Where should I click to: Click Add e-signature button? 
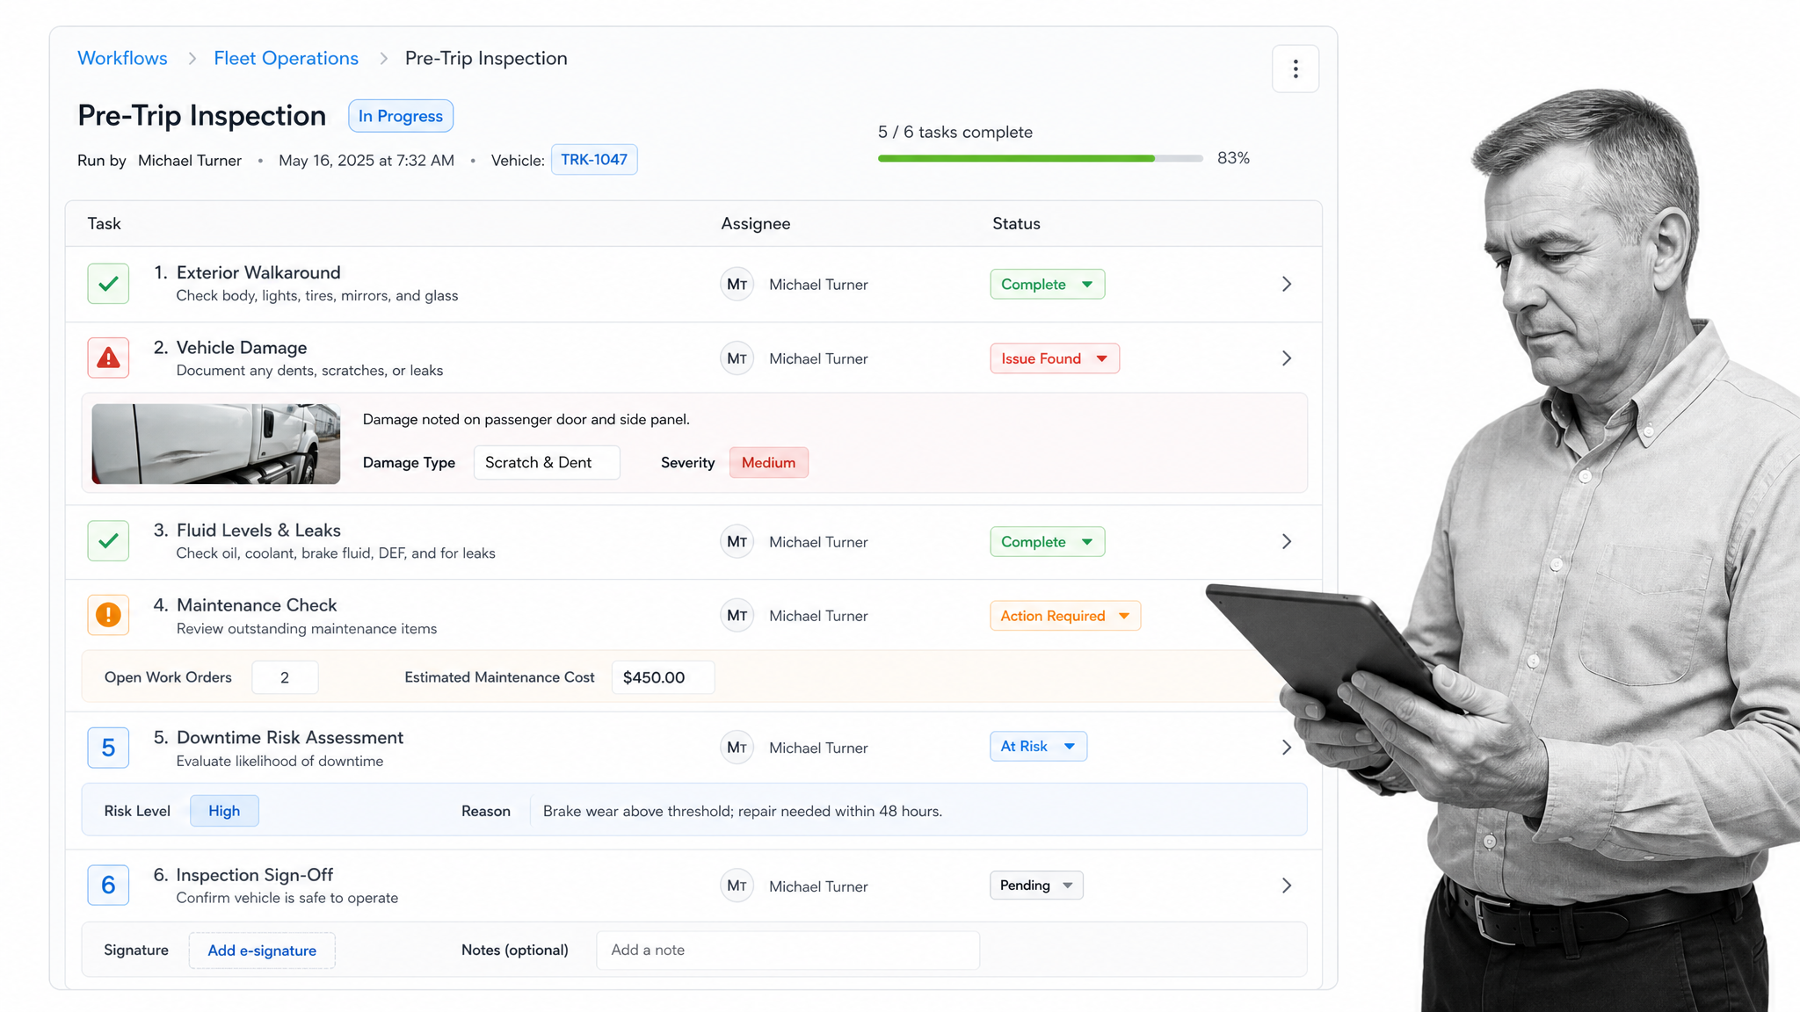point(262,951)
